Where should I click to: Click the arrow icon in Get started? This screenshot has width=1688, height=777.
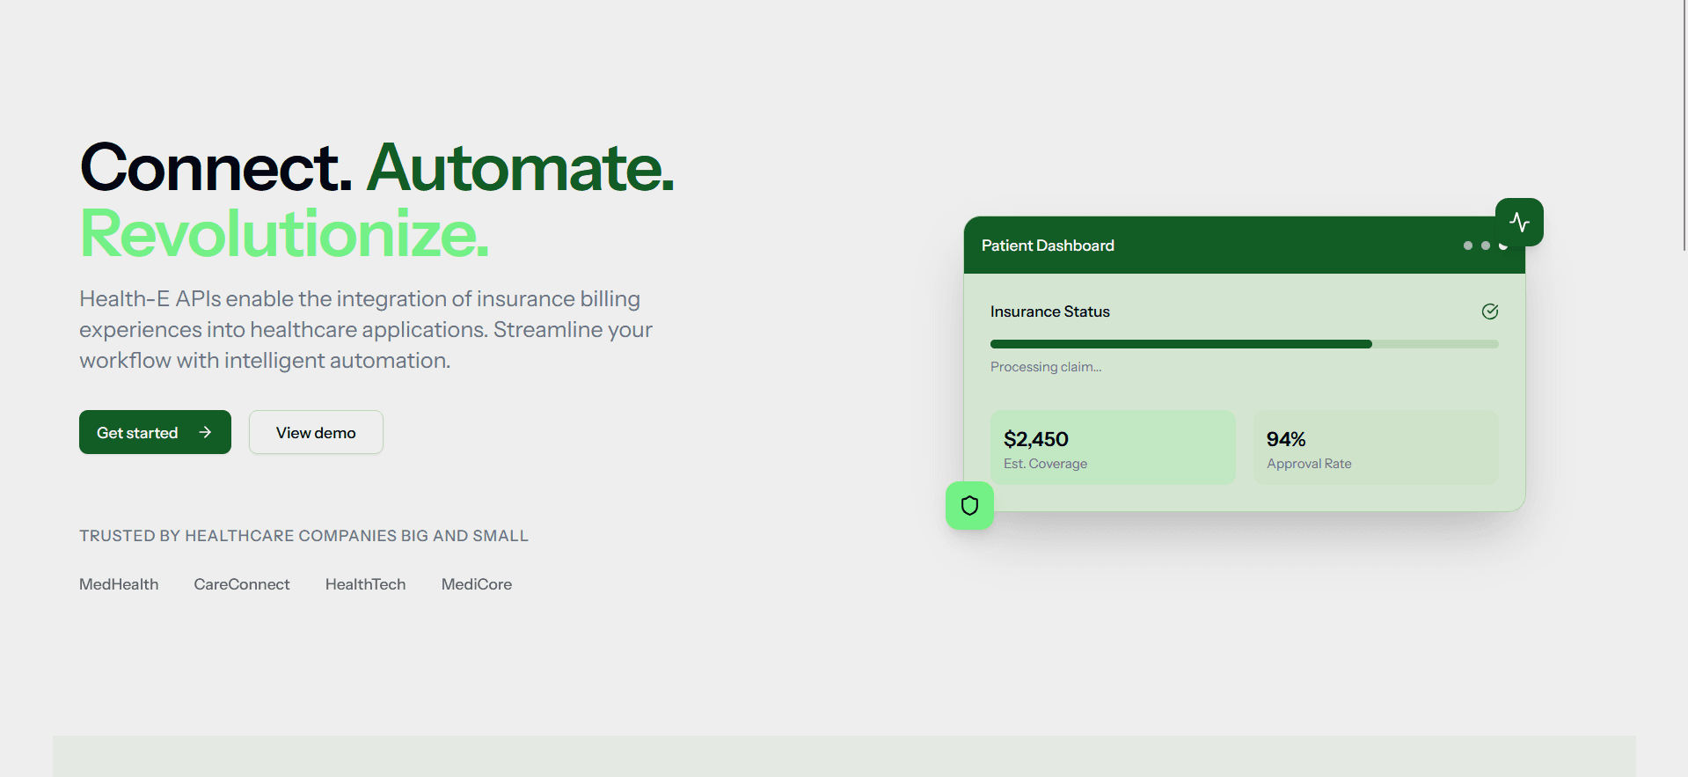click(205, 432)
